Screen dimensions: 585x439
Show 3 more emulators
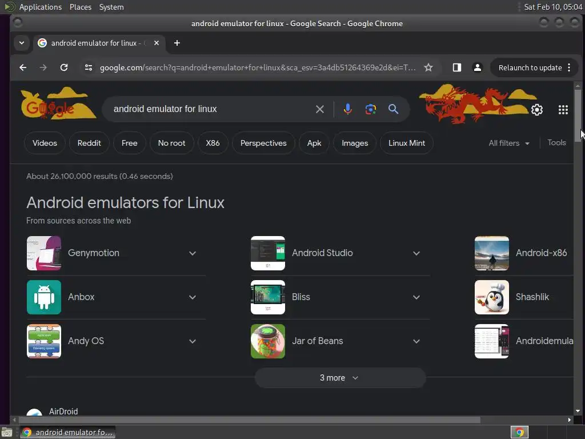340,378
